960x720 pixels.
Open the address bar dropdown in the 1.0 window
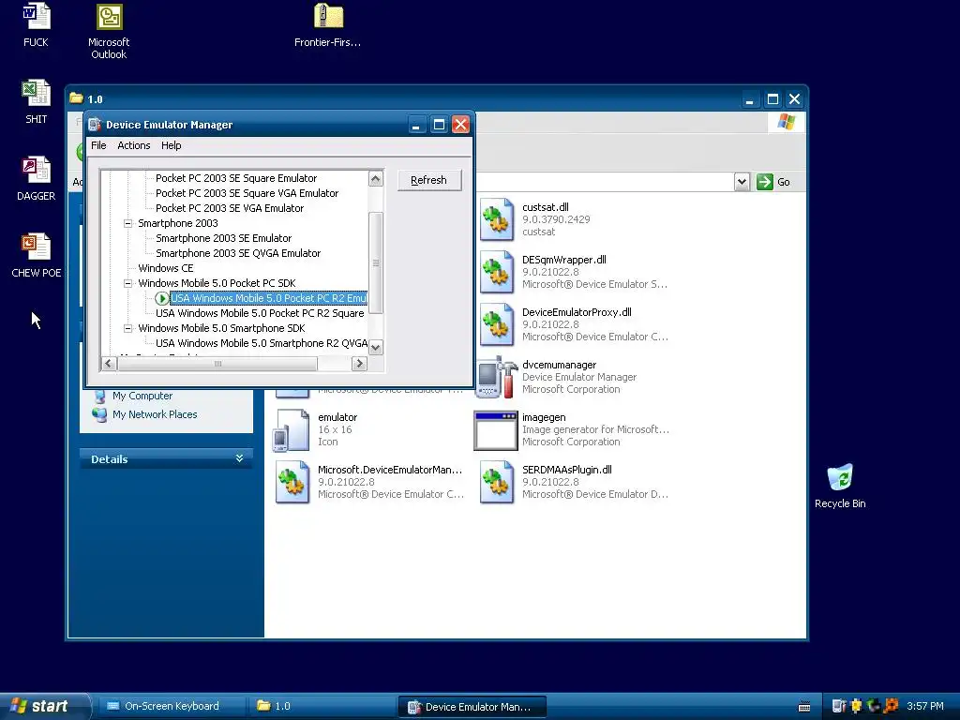coord(742,182)
